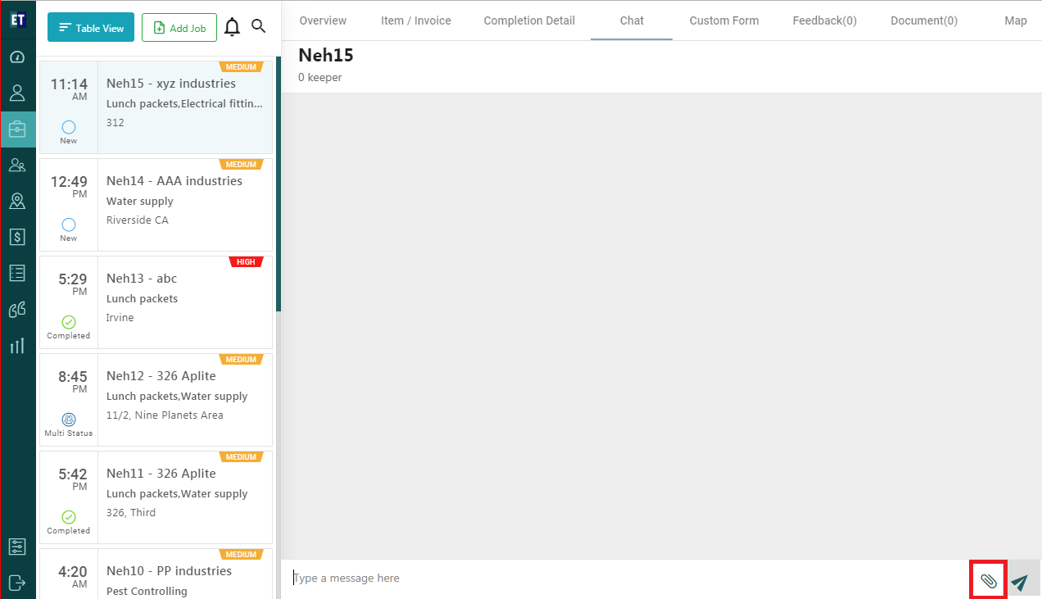Click the ET logo in the sidebar

(x=18, y=18)
